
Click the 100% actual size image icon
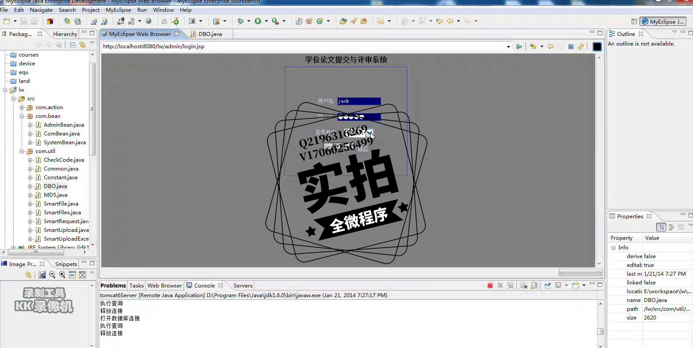tap(72, 275)
